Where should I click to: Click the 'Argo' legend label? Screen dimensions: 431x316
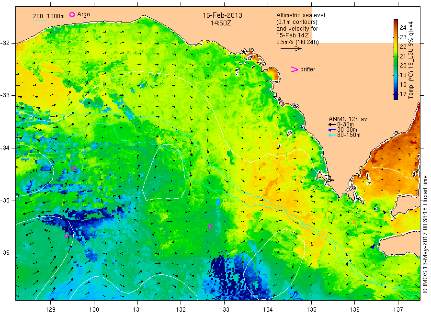(83, 14)
